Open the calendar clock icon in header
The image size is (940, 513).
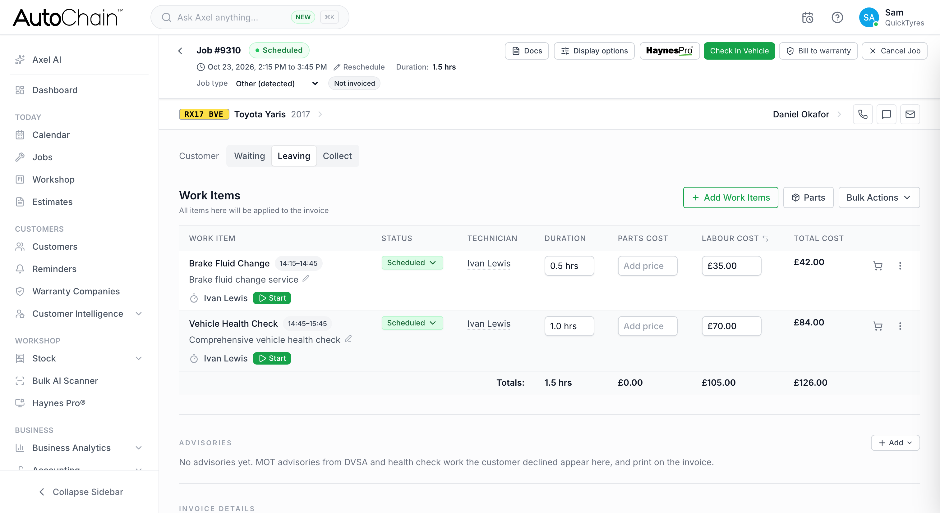tap(807, 17)
